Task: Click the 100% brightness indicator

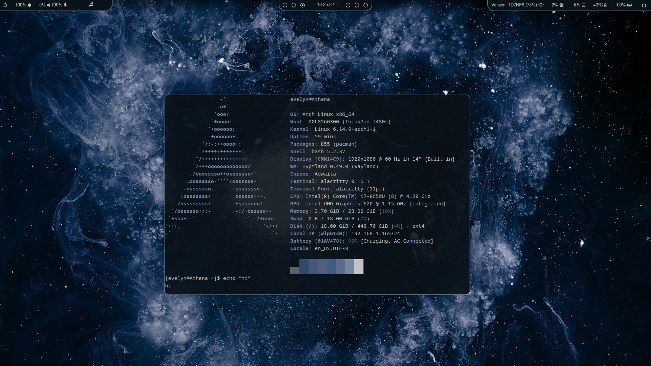Action: tap(23, 5)
